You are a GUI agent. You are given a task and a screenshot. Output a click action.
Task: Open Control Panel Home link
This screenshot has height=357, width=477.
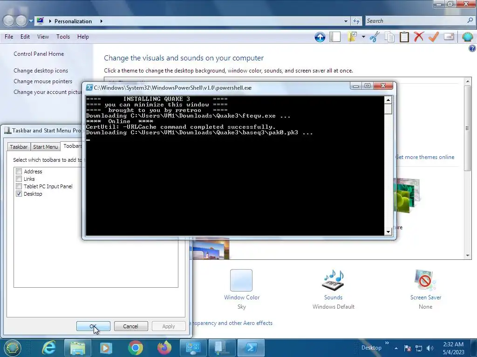[x=39, y=54]
